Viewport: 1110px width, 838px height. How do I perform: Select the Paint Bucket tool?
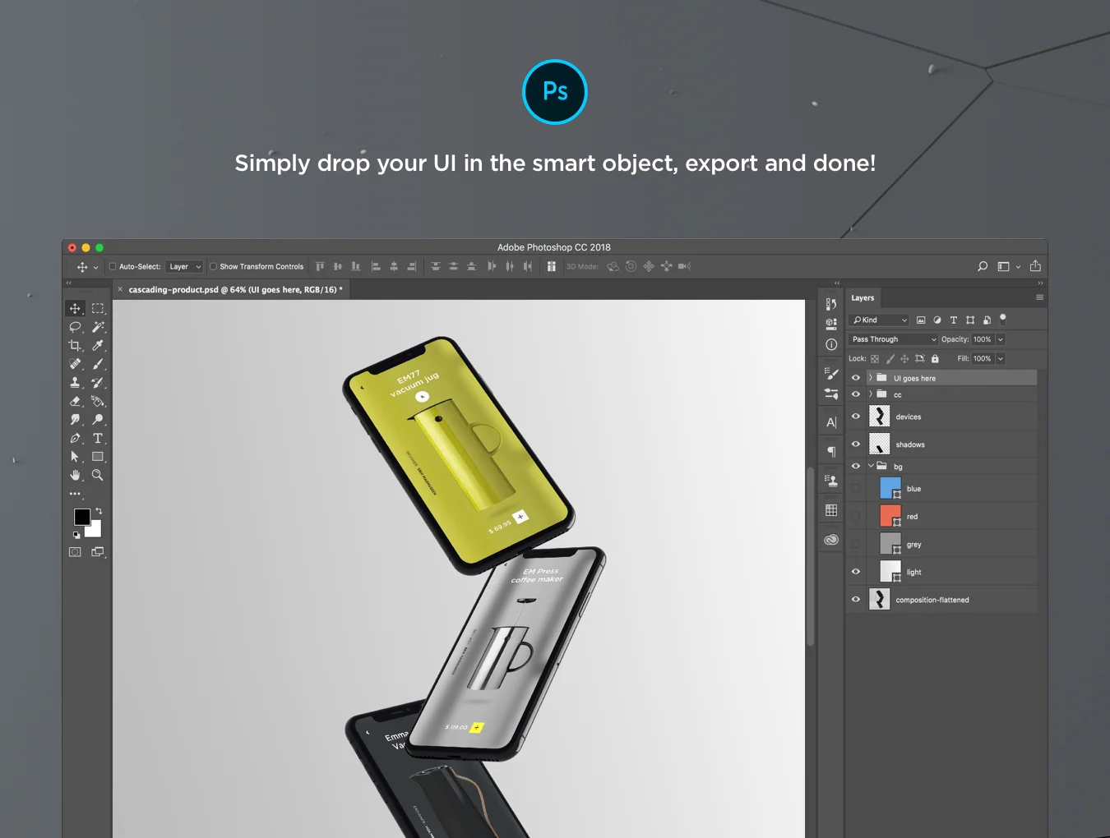pos(98,402)
